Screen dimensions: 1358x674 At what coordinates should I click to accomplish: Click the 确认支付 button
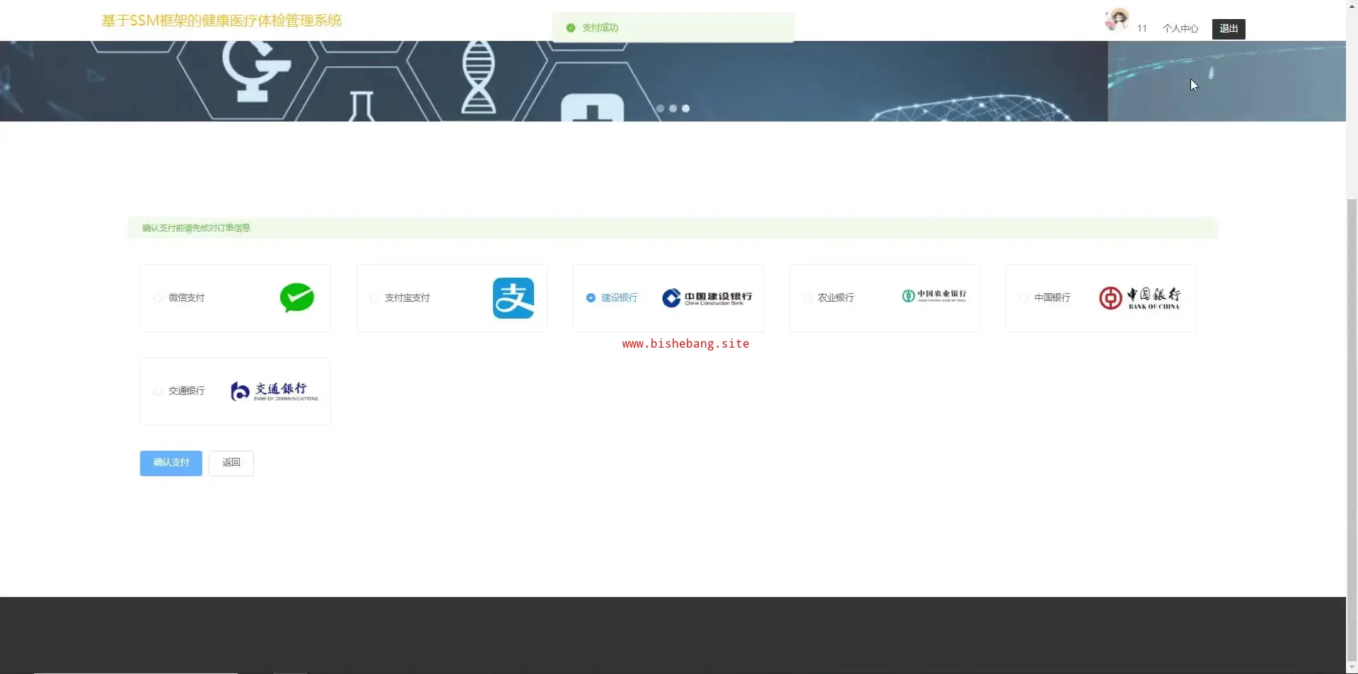click(x=171, y=463)
